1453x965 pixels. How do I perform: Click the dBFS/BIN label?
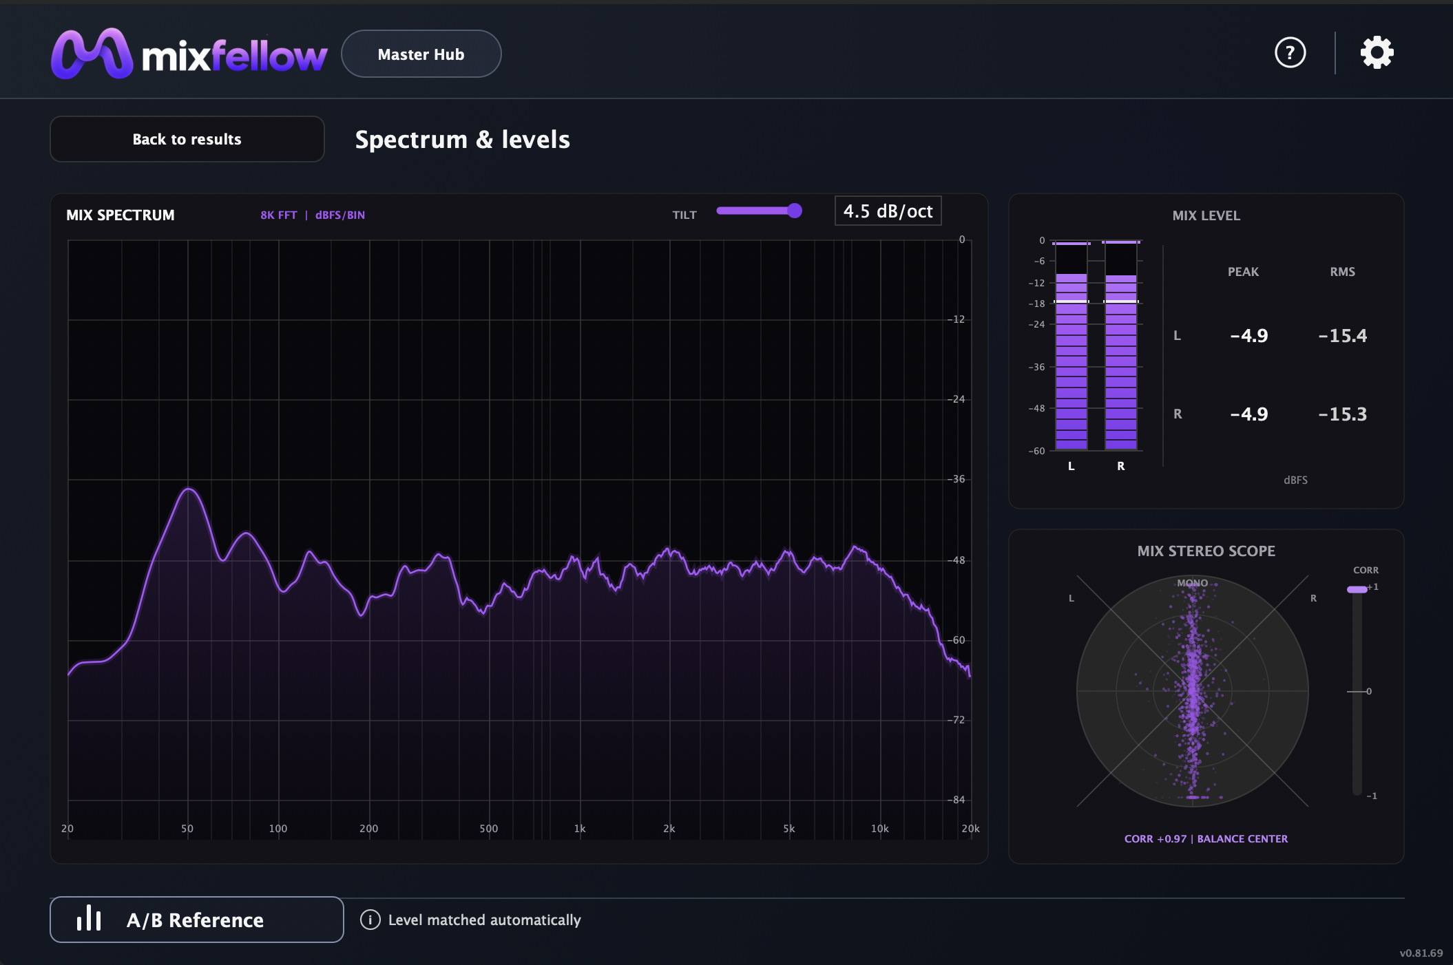pyautogui.click(x=340, y=215)
